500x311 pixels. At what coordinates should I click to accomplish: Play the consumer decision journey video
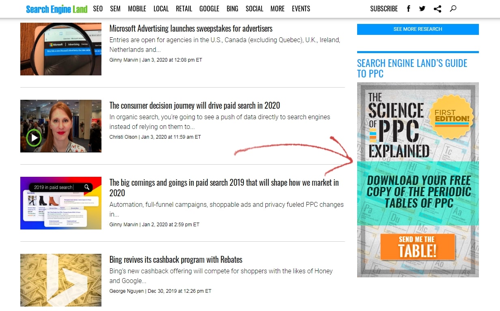(34, 138)
